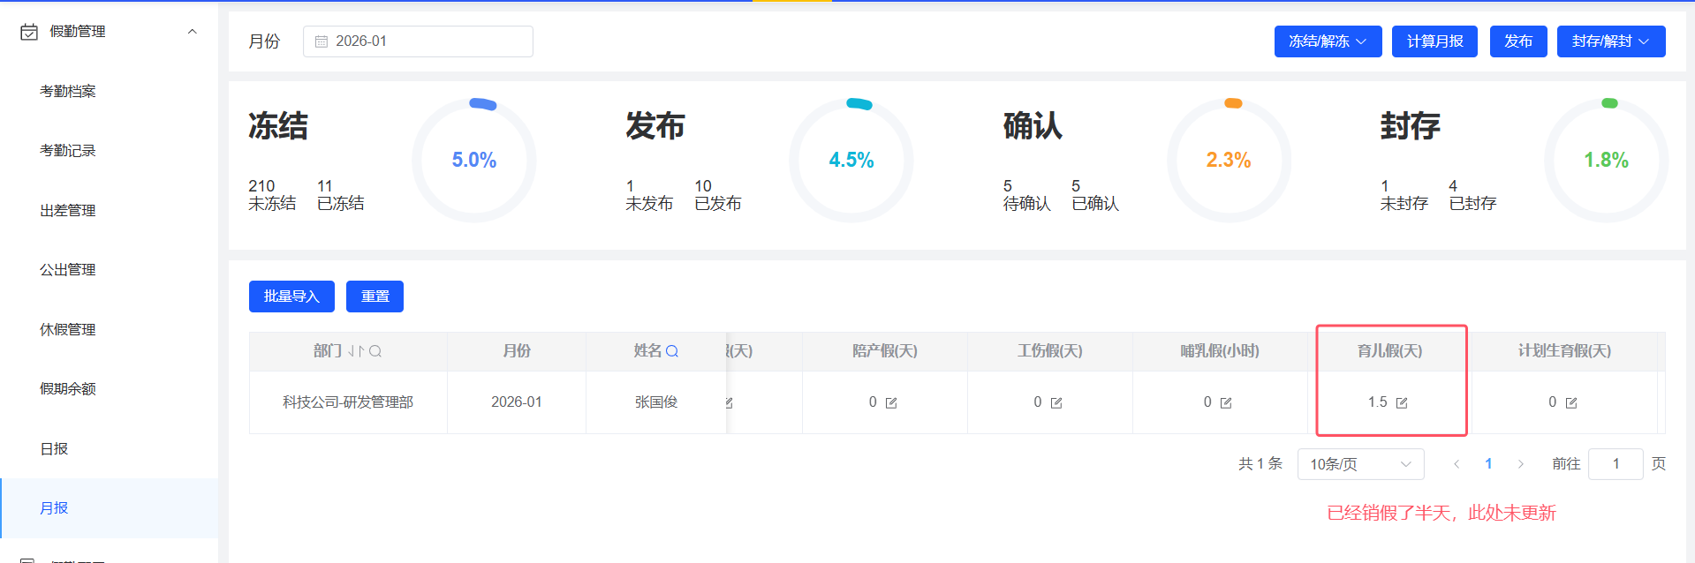Click the 发布 button
This screenshot has width=1695, height=563.
click(x=1518, y=41)
